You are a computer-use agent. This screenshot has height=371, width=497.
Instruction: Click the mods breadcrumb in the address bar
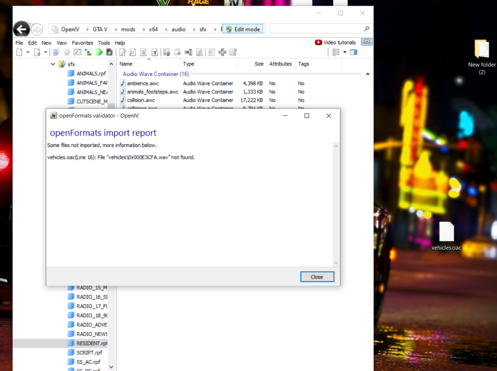(x=128, y=29)
